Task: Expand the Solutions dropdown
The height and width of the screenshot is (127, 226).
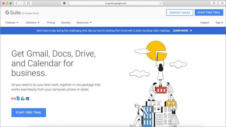Action: coord(33,22)
